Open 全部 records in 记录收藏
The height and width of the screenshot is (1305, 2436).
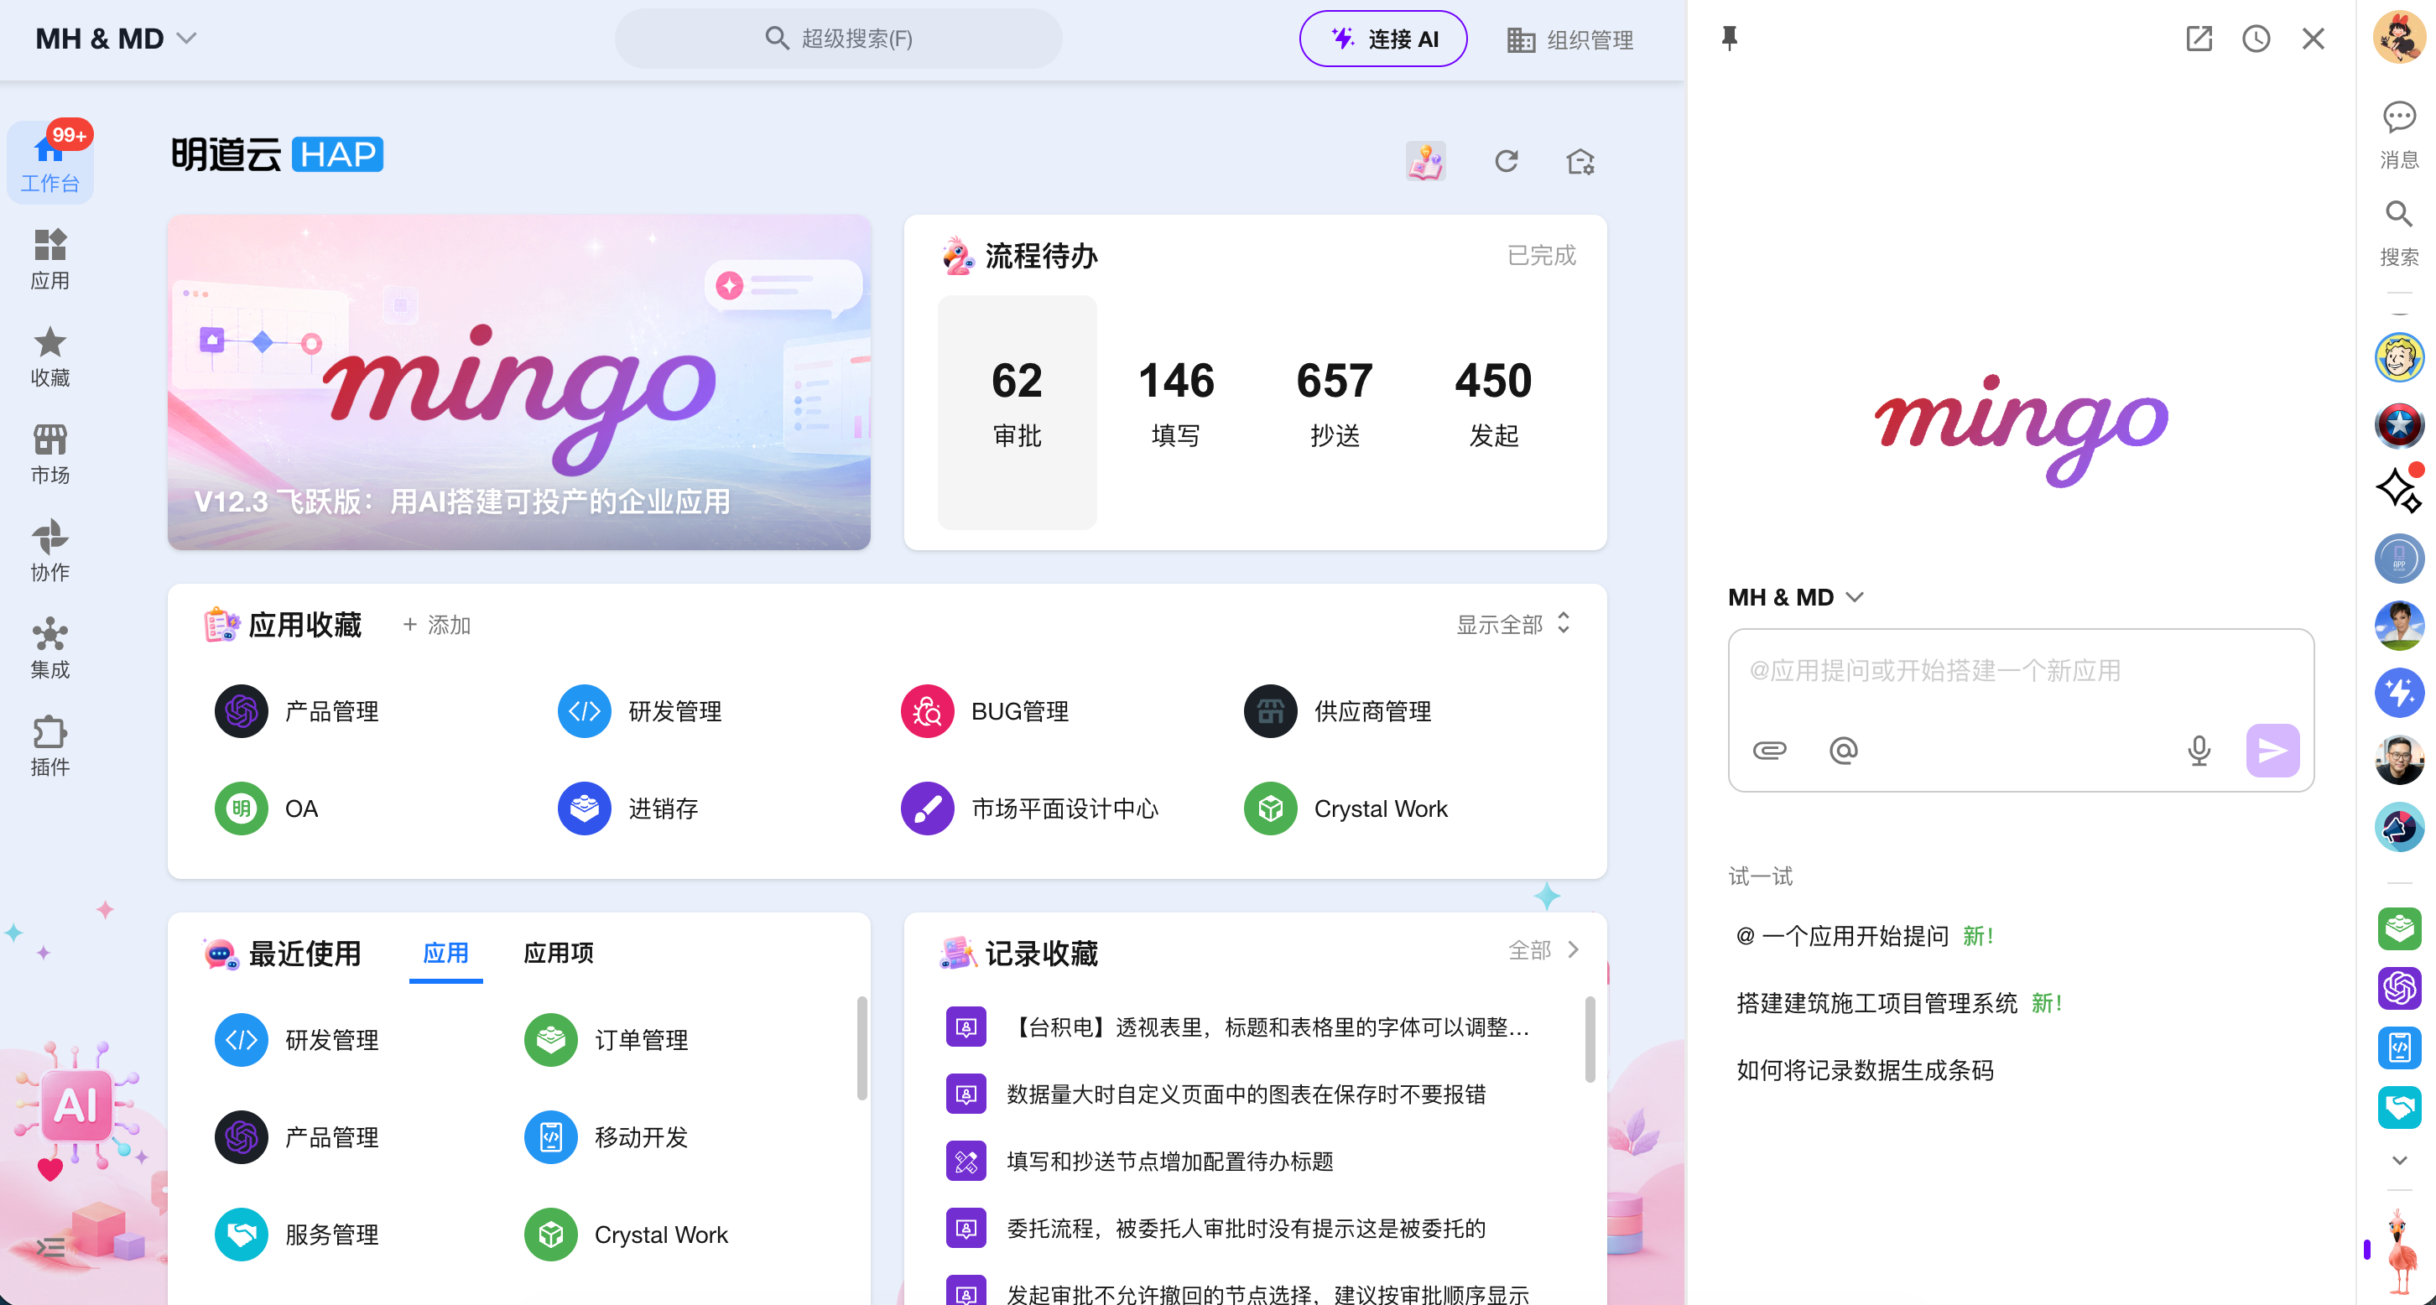[1544, 950]
